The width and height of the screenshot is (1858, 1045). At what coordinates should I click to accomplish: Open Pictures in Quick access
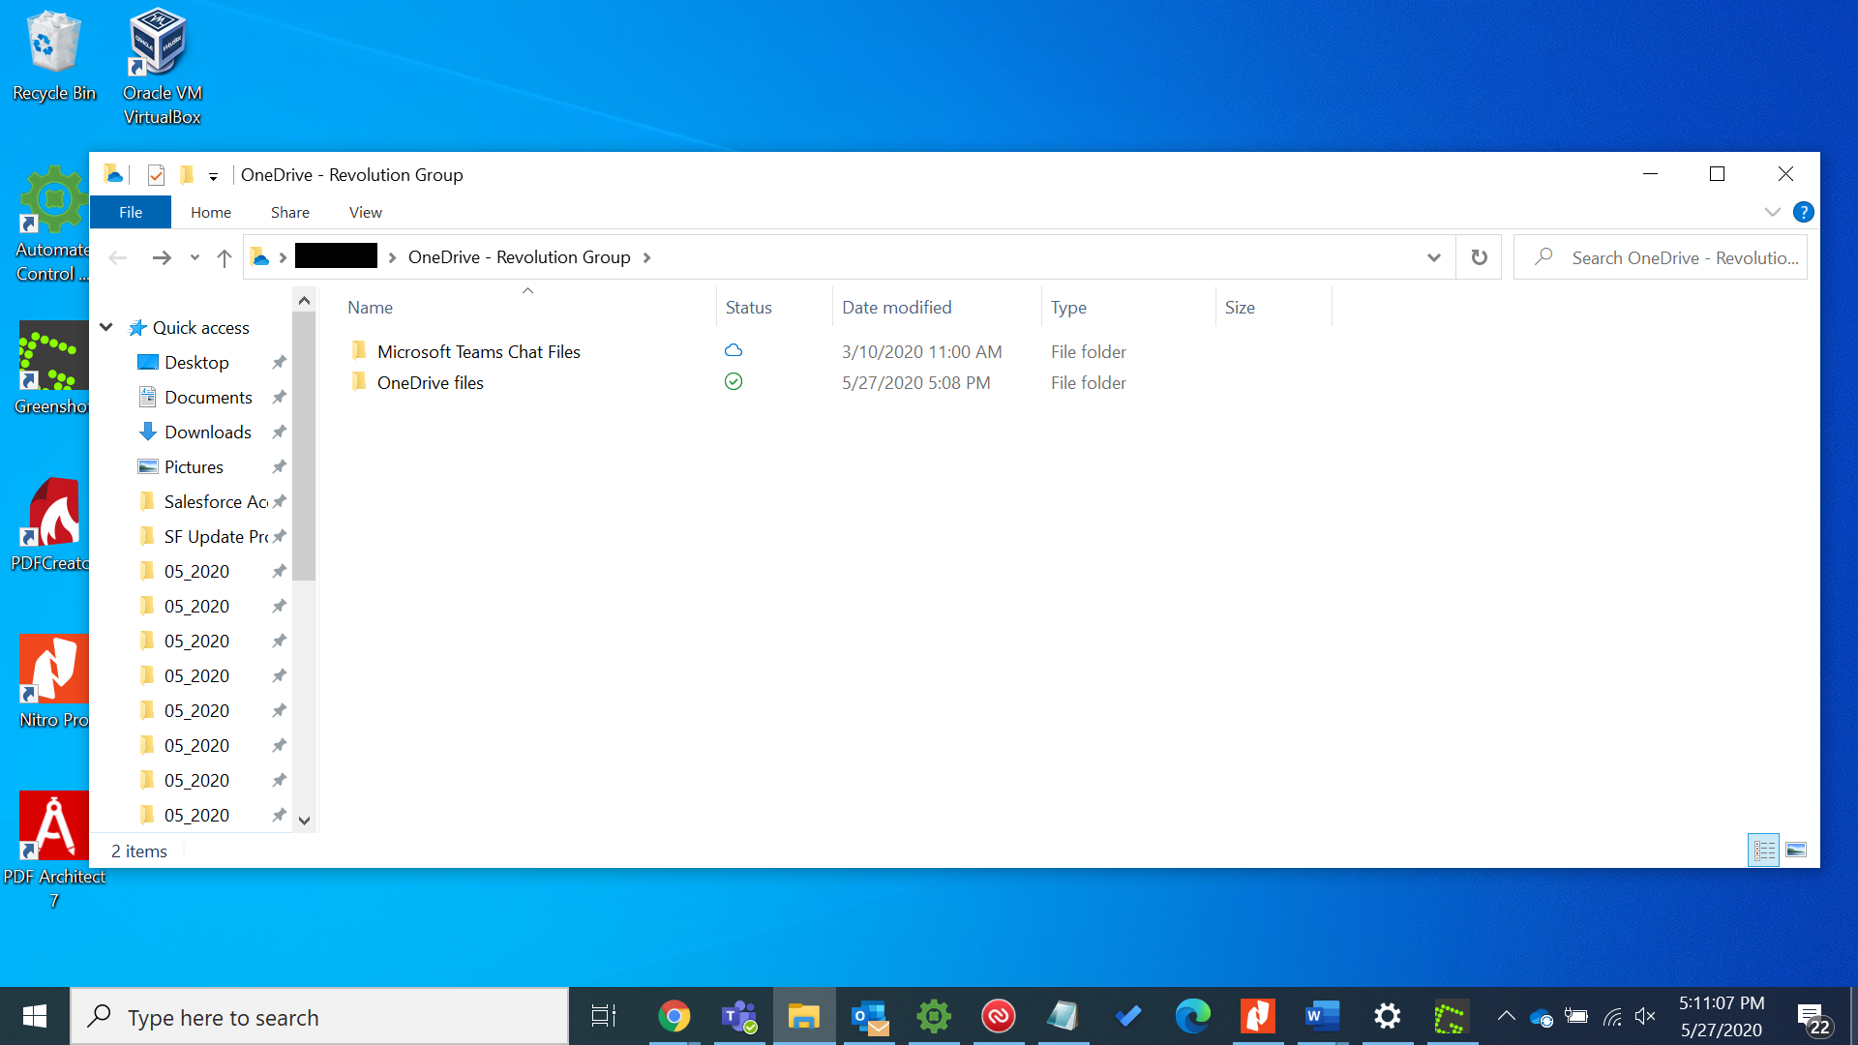[194, 467]
